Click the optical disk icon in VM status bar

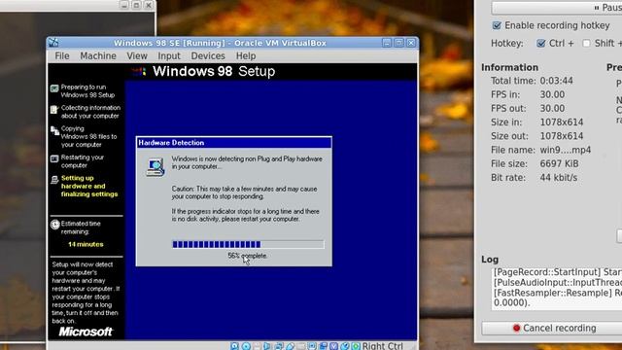tap(246, 346)
